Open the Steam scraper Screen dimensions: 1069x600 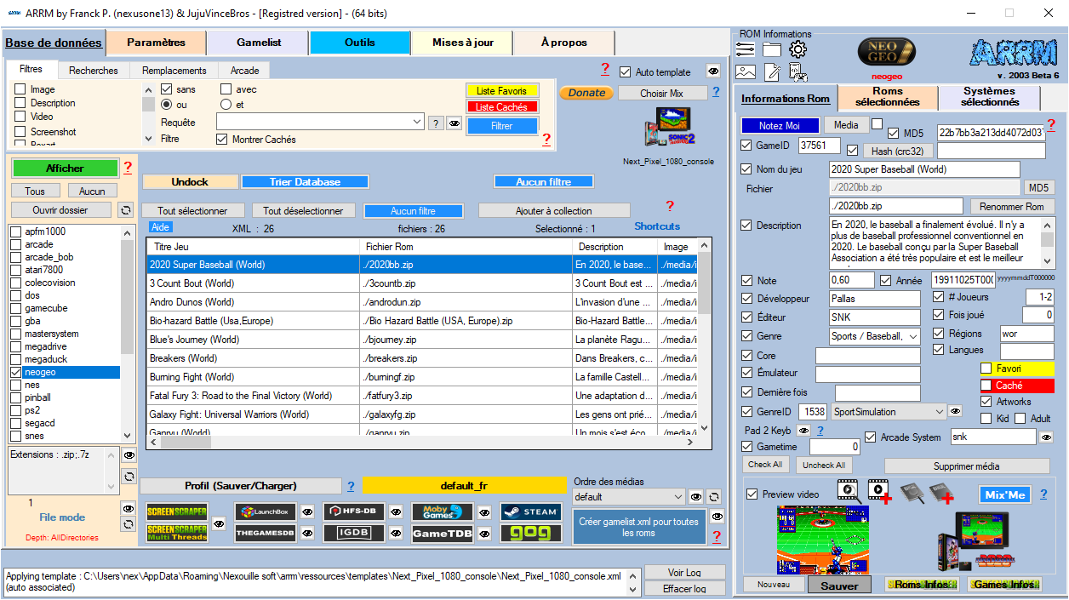coord(530,511)
